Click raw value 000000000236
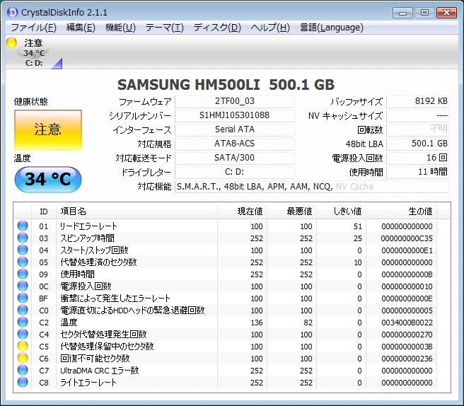The height and width of the screenshot is (406, 464). [x=407, y=359]
